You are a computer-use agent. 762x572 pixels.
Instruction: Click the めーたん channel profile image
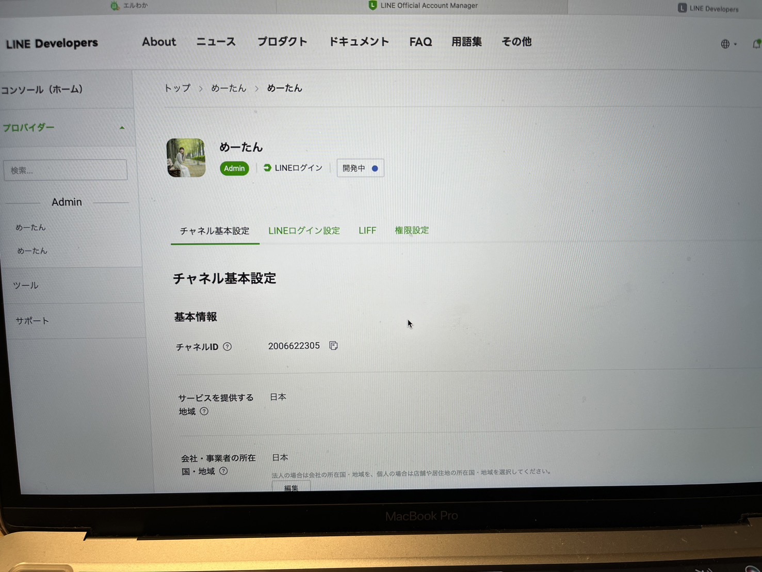pyautogui.click(x=186, y=157)
